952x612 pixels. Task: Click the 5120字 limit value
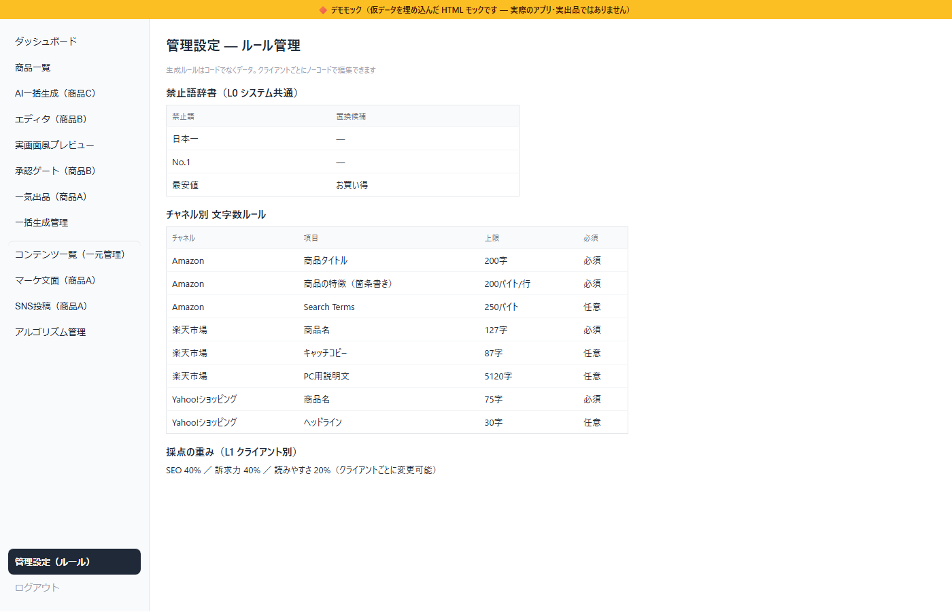click(x=498, y=376)
